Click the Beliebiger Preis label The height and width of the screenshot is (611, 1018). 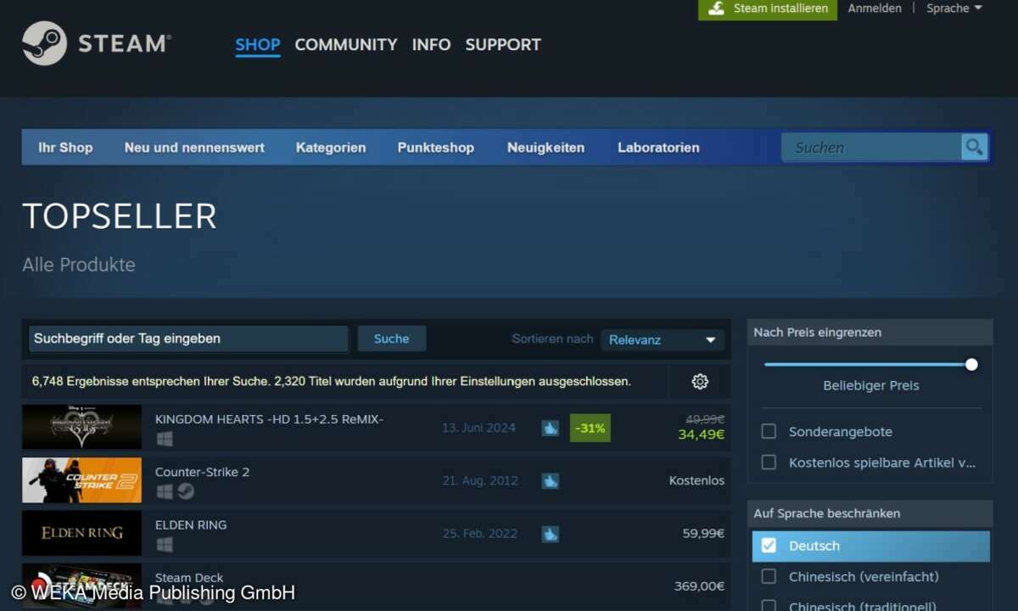point(870,385)
